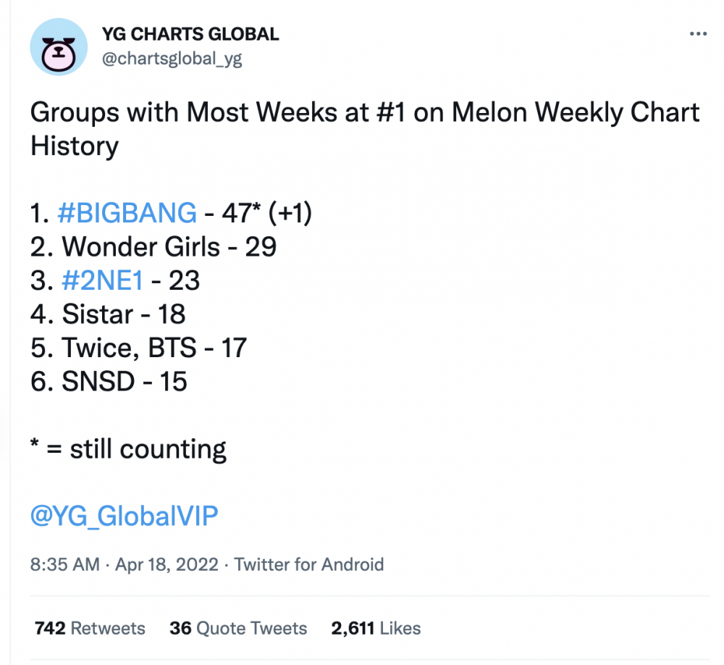Click the 8:35 AM Apr 18, 2022 timestamp

[125, 564]
